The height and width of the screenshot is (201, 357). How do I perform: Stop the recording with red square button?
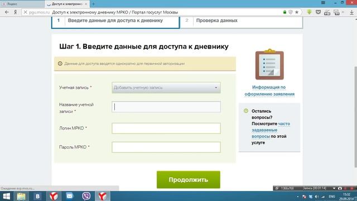(351, 188)
